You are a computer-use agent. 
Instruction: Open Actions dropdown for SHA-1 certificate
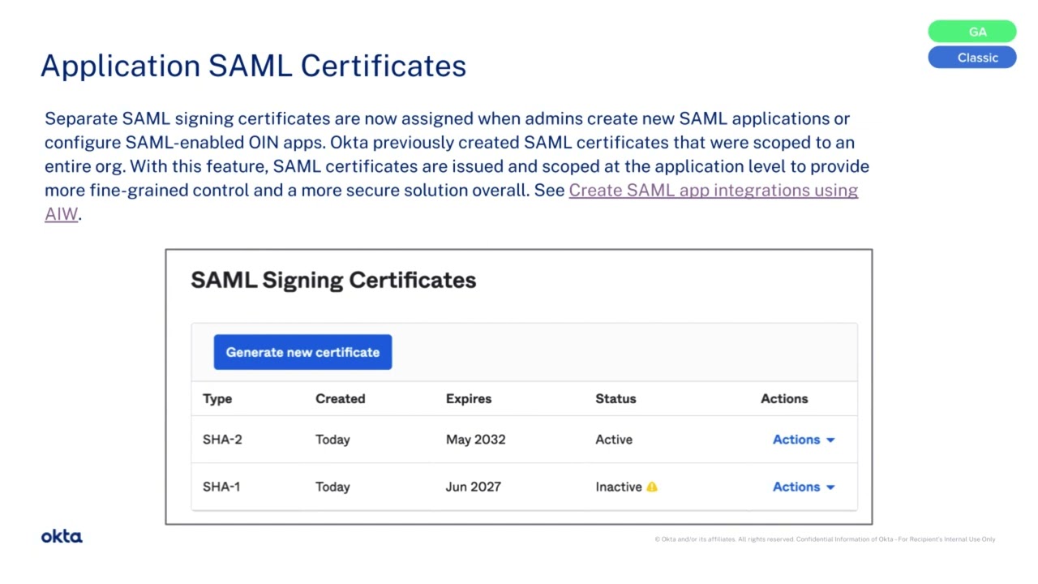coord(804,487)
